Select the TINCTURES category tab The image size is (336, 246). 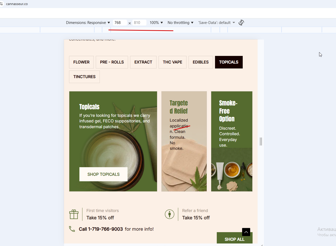[x=84, y=77]
